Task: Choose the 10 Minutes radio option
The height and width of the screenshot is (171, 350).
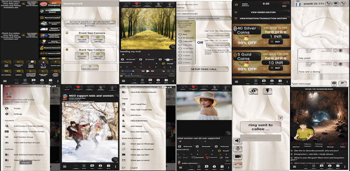Action: click(x=180, y=48)
